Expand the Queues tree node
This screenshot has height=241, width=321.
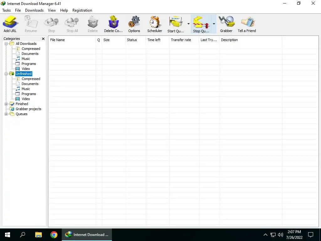6,114
